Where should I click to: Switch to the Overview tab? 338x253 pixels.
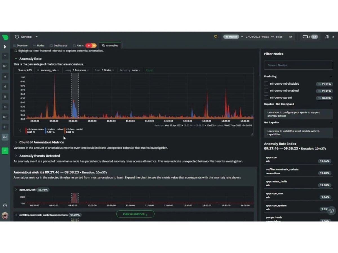tap(20, 46)
